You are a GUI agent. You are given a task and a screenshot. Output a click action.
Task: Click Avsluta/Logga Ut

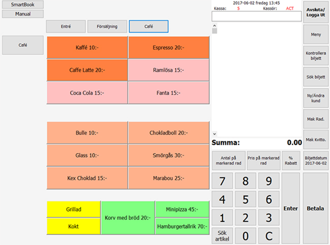[x=315, y=12]
